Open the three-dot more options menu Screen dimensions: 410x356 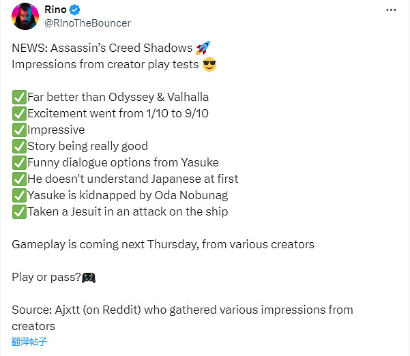[x=390, y=10]
